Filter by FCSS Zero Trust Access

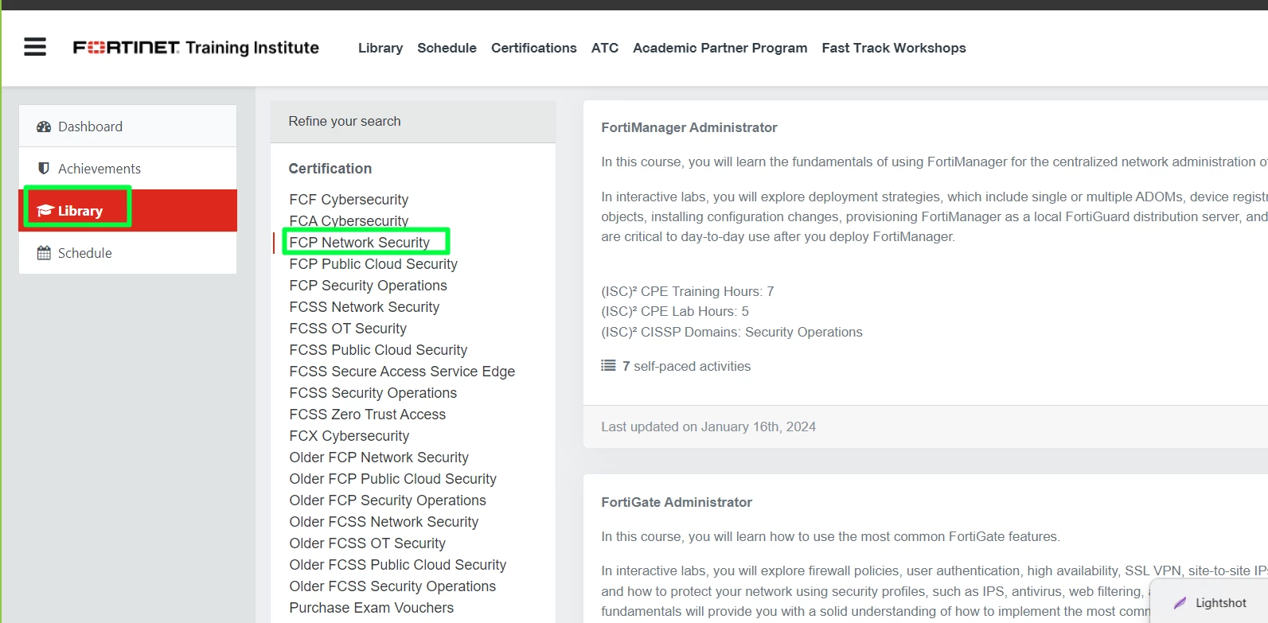point(368,415)
